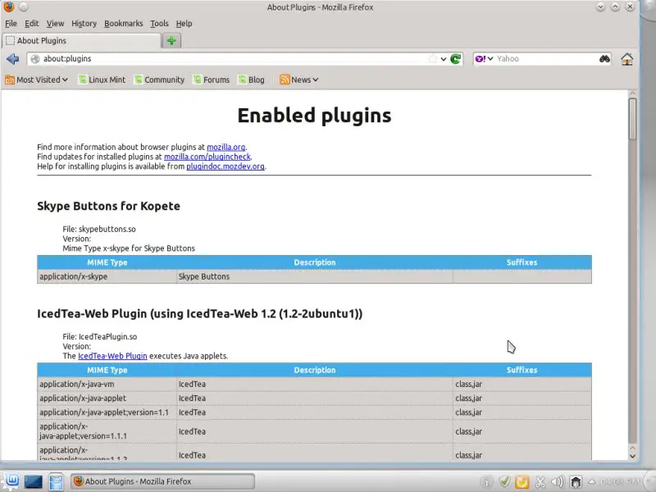Click the binoculars search icon
This screenshot has width=656, height=492.
604,59
